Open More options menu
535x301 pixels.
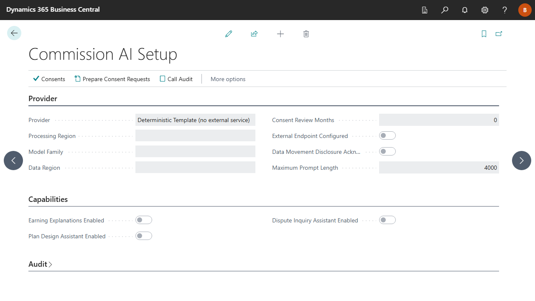point(228,79)
